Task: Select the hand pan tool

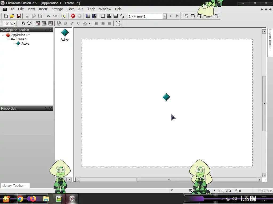Action: pyautogui.click(x=23, y=23)
